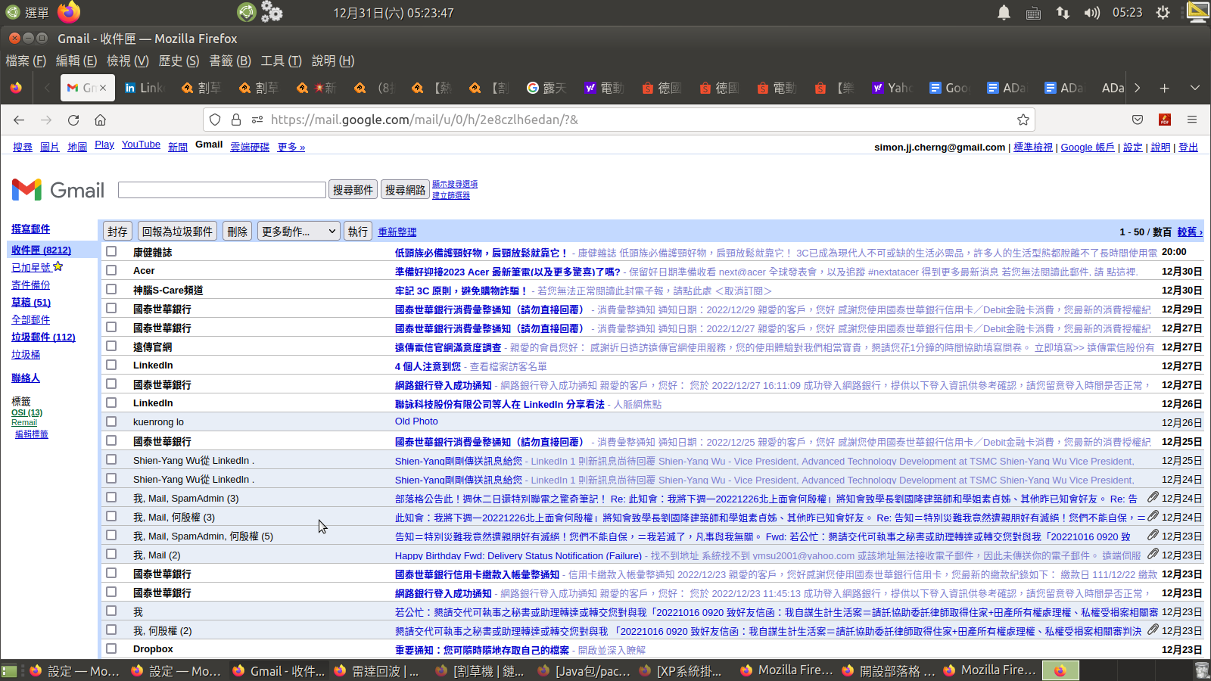Open the tracking protection shield icon
1211x681 pixels.
pos(215,120)
